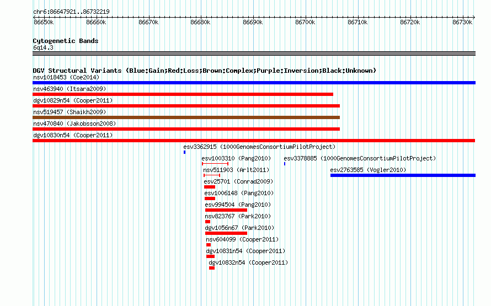Image resolution: width=491 pixels, height=306 pixels.
Task: Click ruler position 86660k
Action: [96, 22]
